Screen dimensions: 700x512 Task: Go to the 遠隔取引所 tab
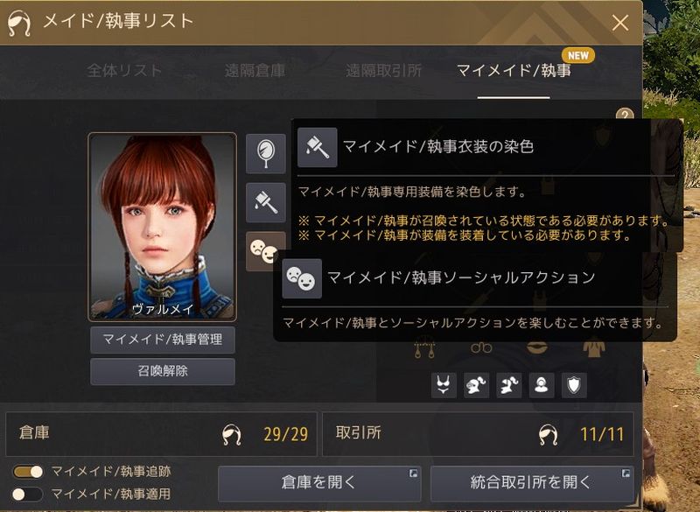(383, 71)
